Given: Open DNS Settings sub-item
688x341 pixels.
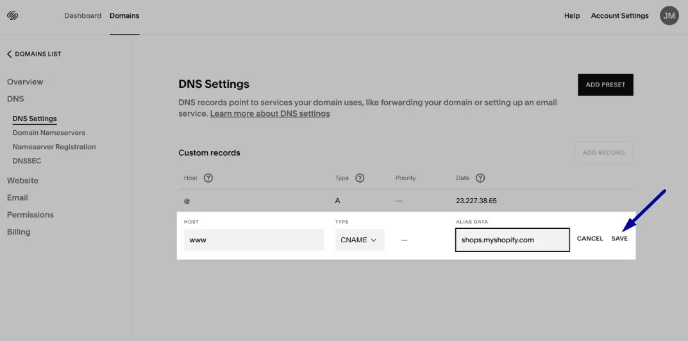Looking at the screenshot, I should click(35, 119).
